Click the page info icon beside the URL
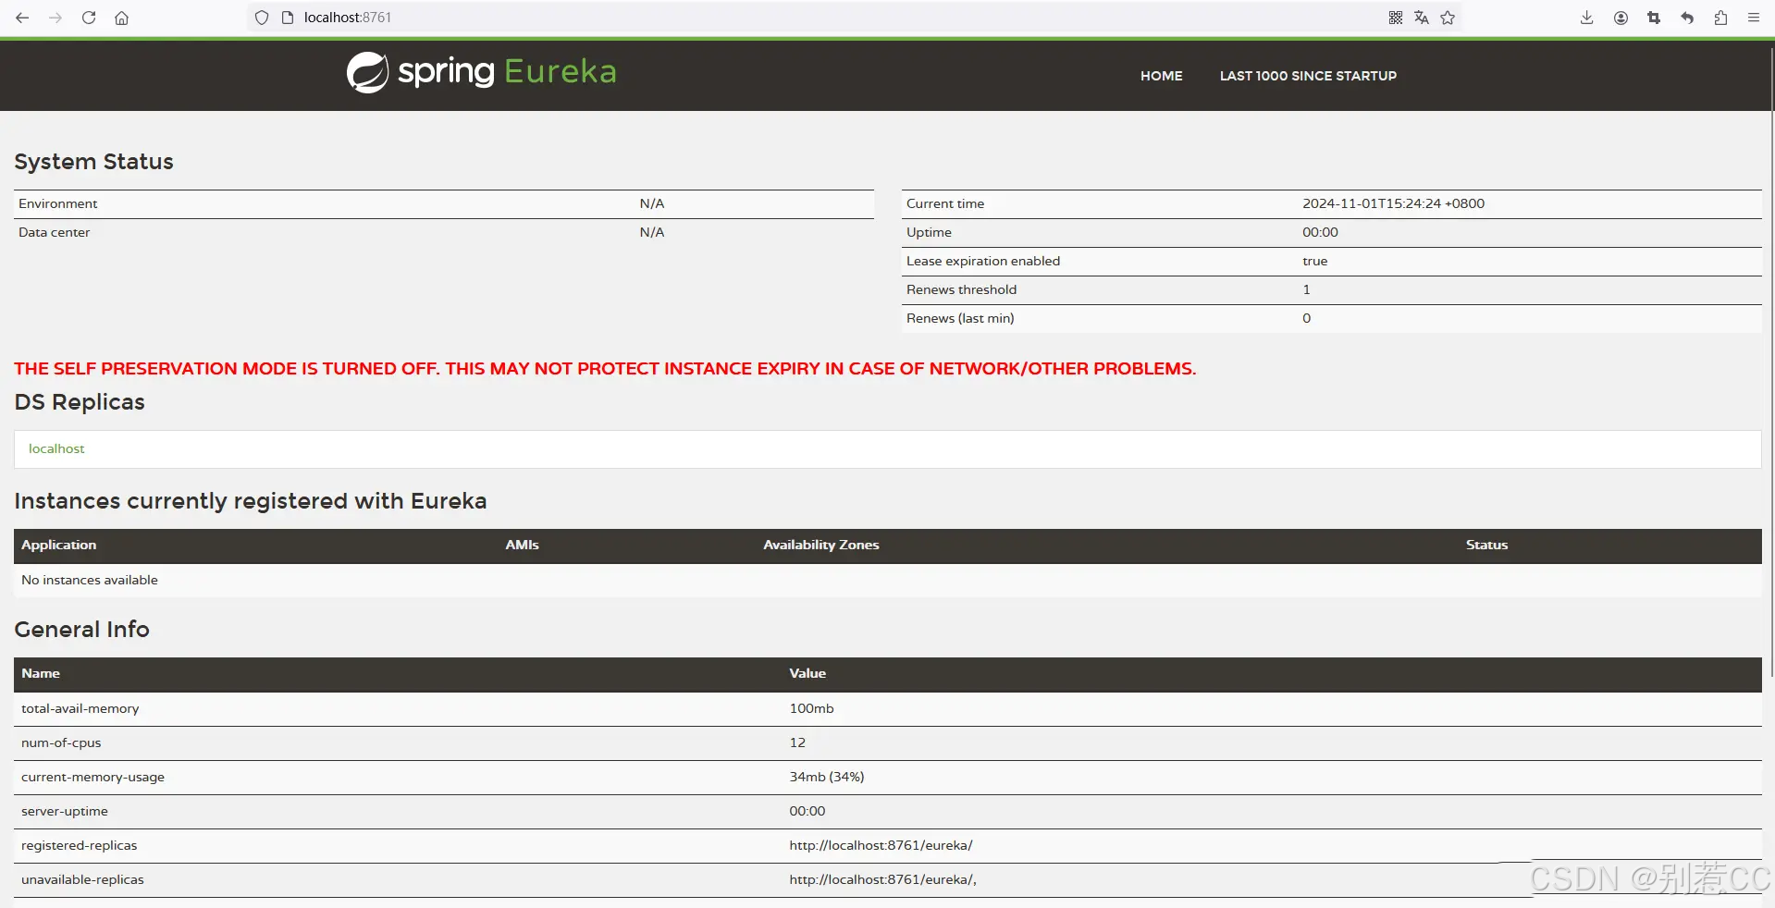 [x=288, y=18]
